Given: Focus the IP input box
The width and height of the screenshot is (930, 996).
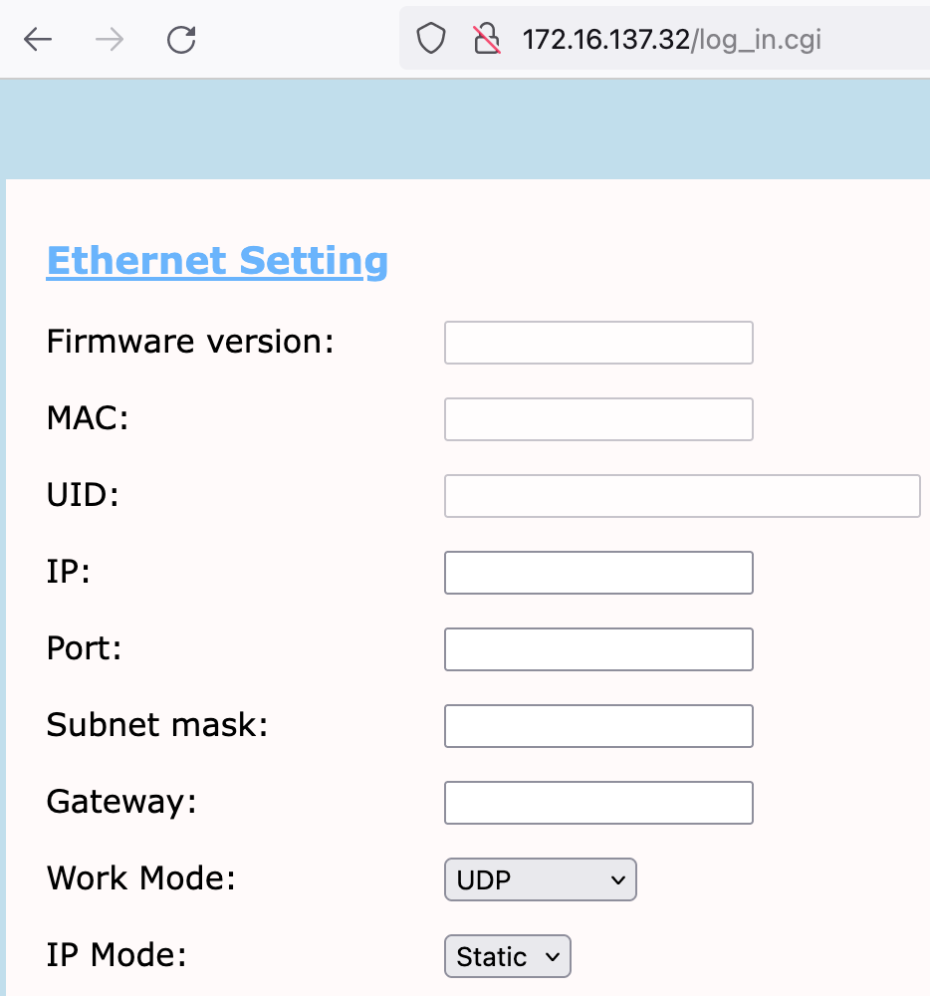Looking at the screenshot, I should [x=598, y=573].
